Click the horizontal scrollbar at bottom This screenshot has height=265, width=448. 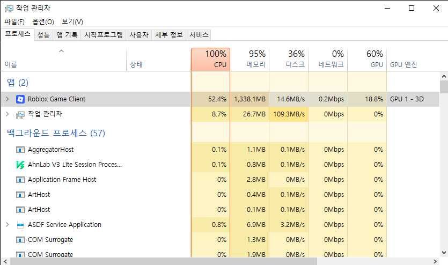pyautogui.click(x=161, y=261)
